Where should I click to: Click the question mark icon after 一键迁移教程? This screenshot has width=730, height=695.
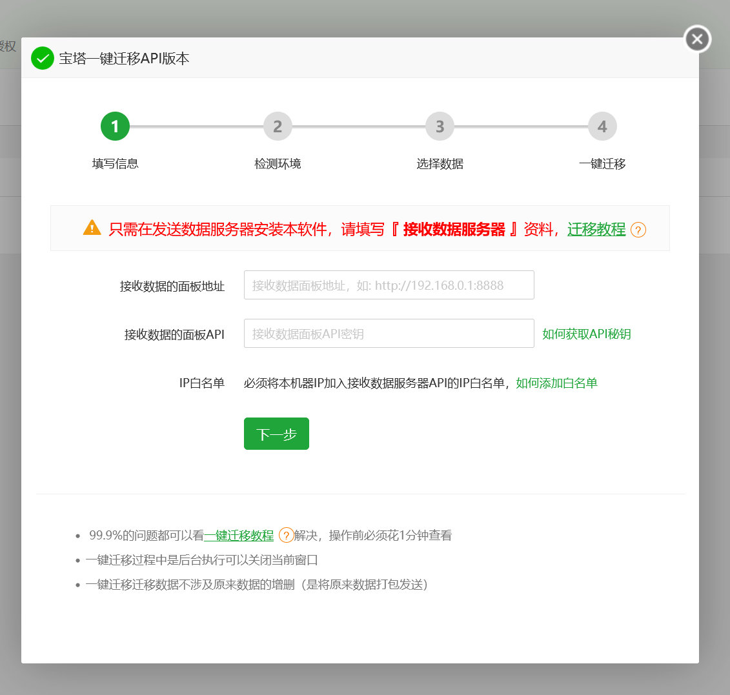click(286, 536)
